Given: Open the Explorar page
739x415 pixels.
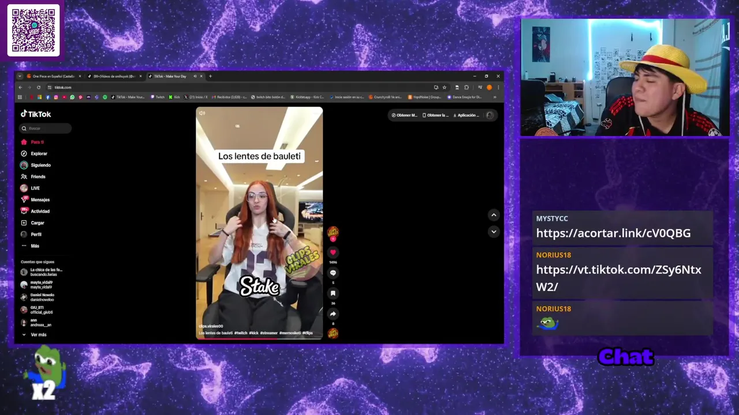Looking at the screenshot, I should click(x=34, y=153).
